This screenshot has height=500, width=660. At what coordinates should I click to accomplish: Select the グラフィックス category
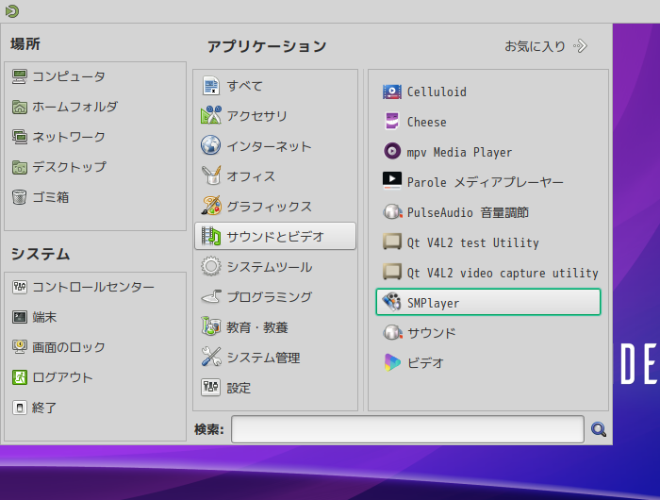[x=275, y=207]
